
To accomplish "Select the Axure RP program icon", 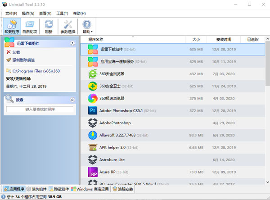I will pyautogui.click(x=93, y=172).
